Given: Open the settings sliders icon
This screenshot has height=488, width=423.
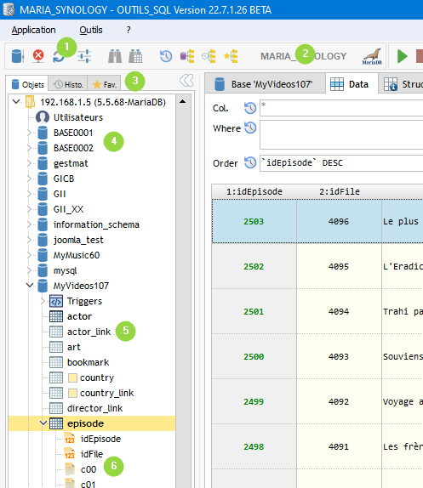Looking at the screenshot, I should tap(84, 56).
